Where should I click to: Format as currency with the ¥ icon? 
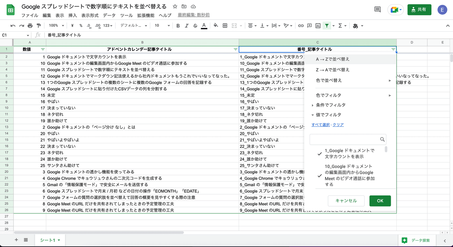(x=72, y=26)
